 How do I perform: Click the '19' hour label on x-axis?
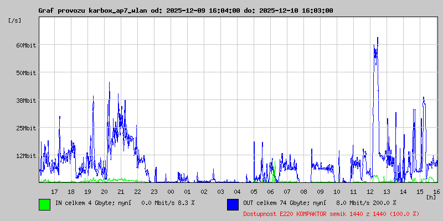87,192
